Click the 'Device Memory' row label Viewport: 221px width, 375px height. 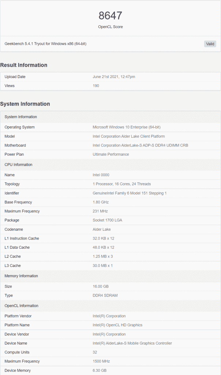click(18, 371)
